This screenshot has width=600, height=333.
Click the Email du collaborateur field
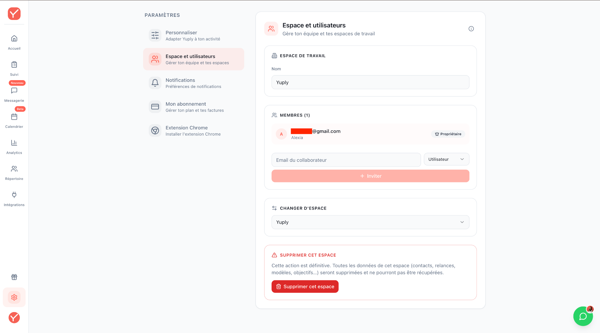click(346, 160)
